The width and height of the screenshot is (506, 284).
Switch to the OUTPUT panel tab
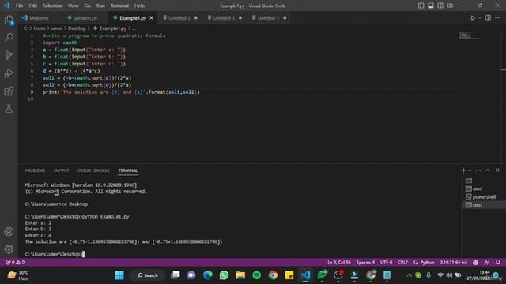click(62, 170)
